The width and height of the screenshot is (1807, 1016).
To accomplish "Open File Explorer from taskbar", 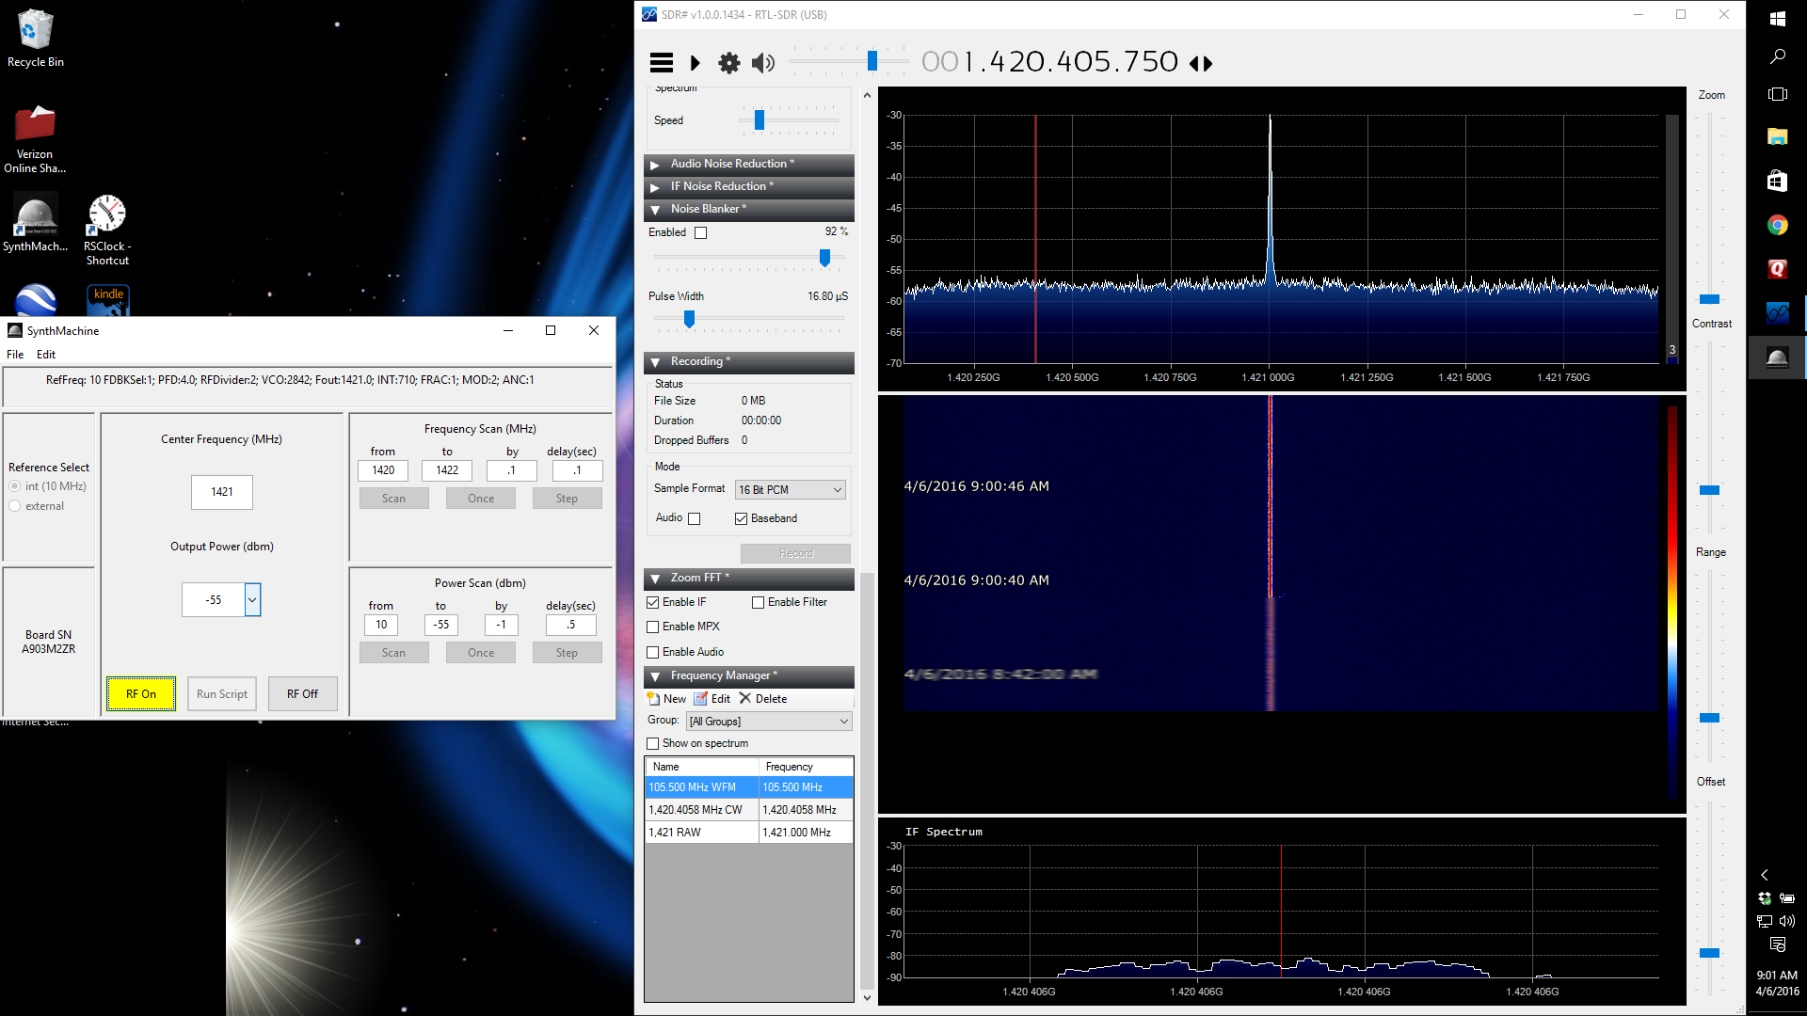I will click(1777, 137).
